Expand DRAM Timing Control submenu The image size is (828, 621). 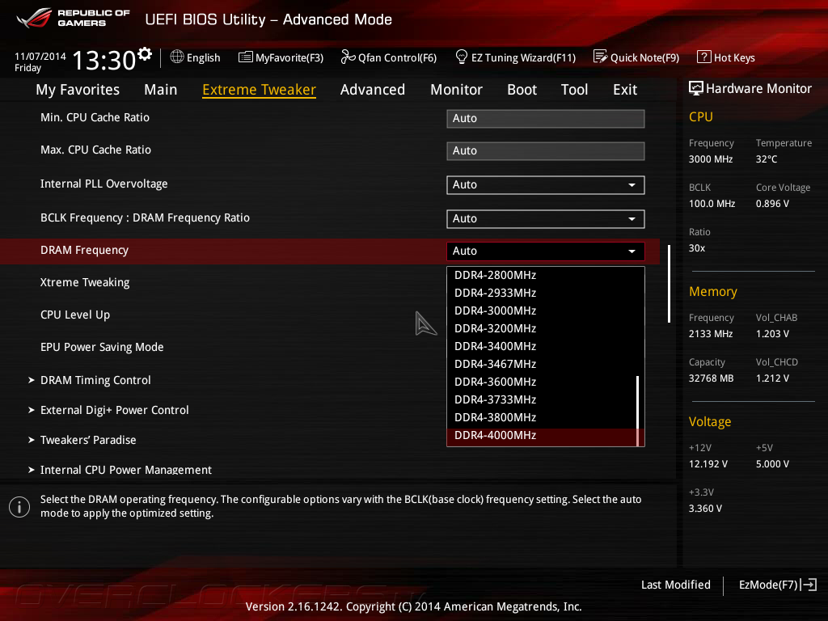click(x=95, y=380)
